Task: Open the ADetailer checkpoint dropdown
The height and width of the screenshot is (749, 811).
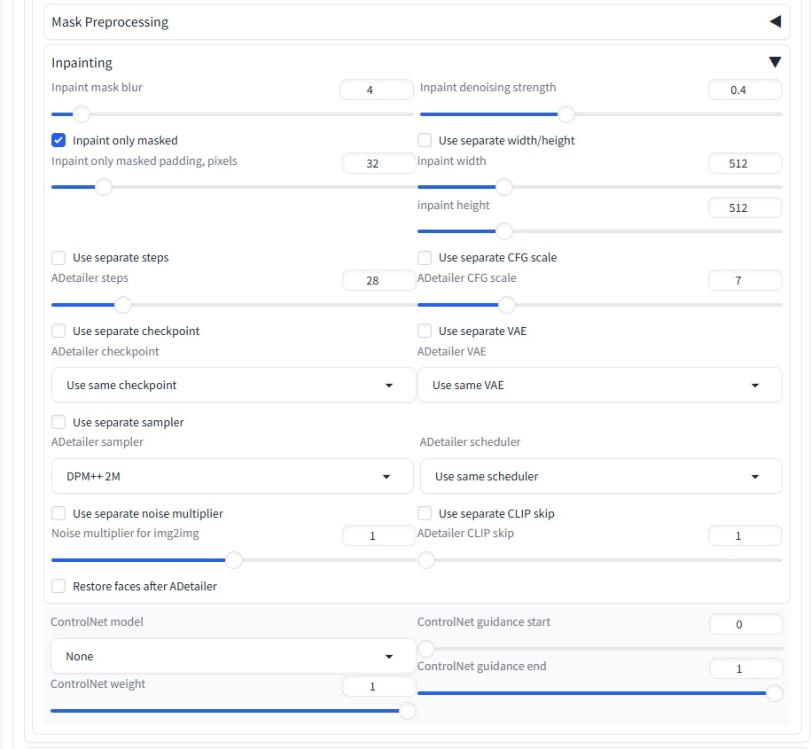Action: [x=230, y=386]
